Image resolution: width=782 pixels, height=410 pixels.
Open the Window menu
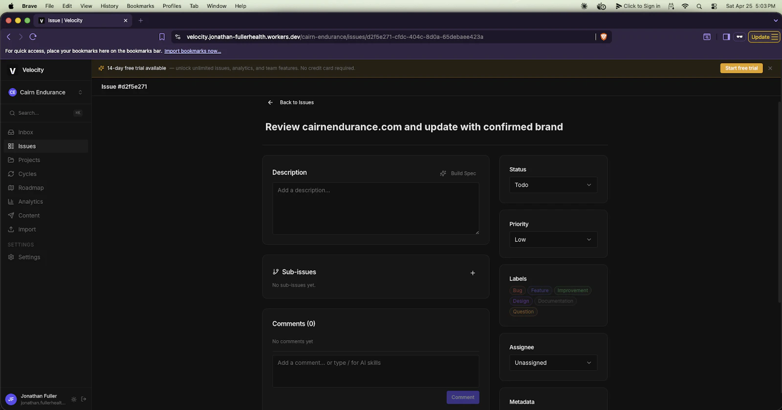(217, 6)
